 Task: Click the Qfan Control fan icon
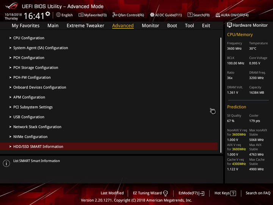click(x=115, y=15)
